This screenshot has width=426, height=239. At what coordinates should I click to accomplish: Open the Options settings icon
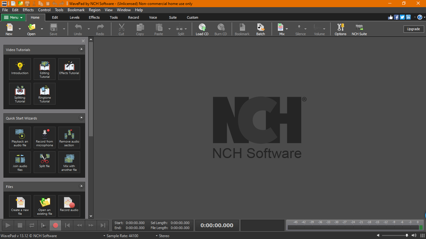tap(341, 29)
